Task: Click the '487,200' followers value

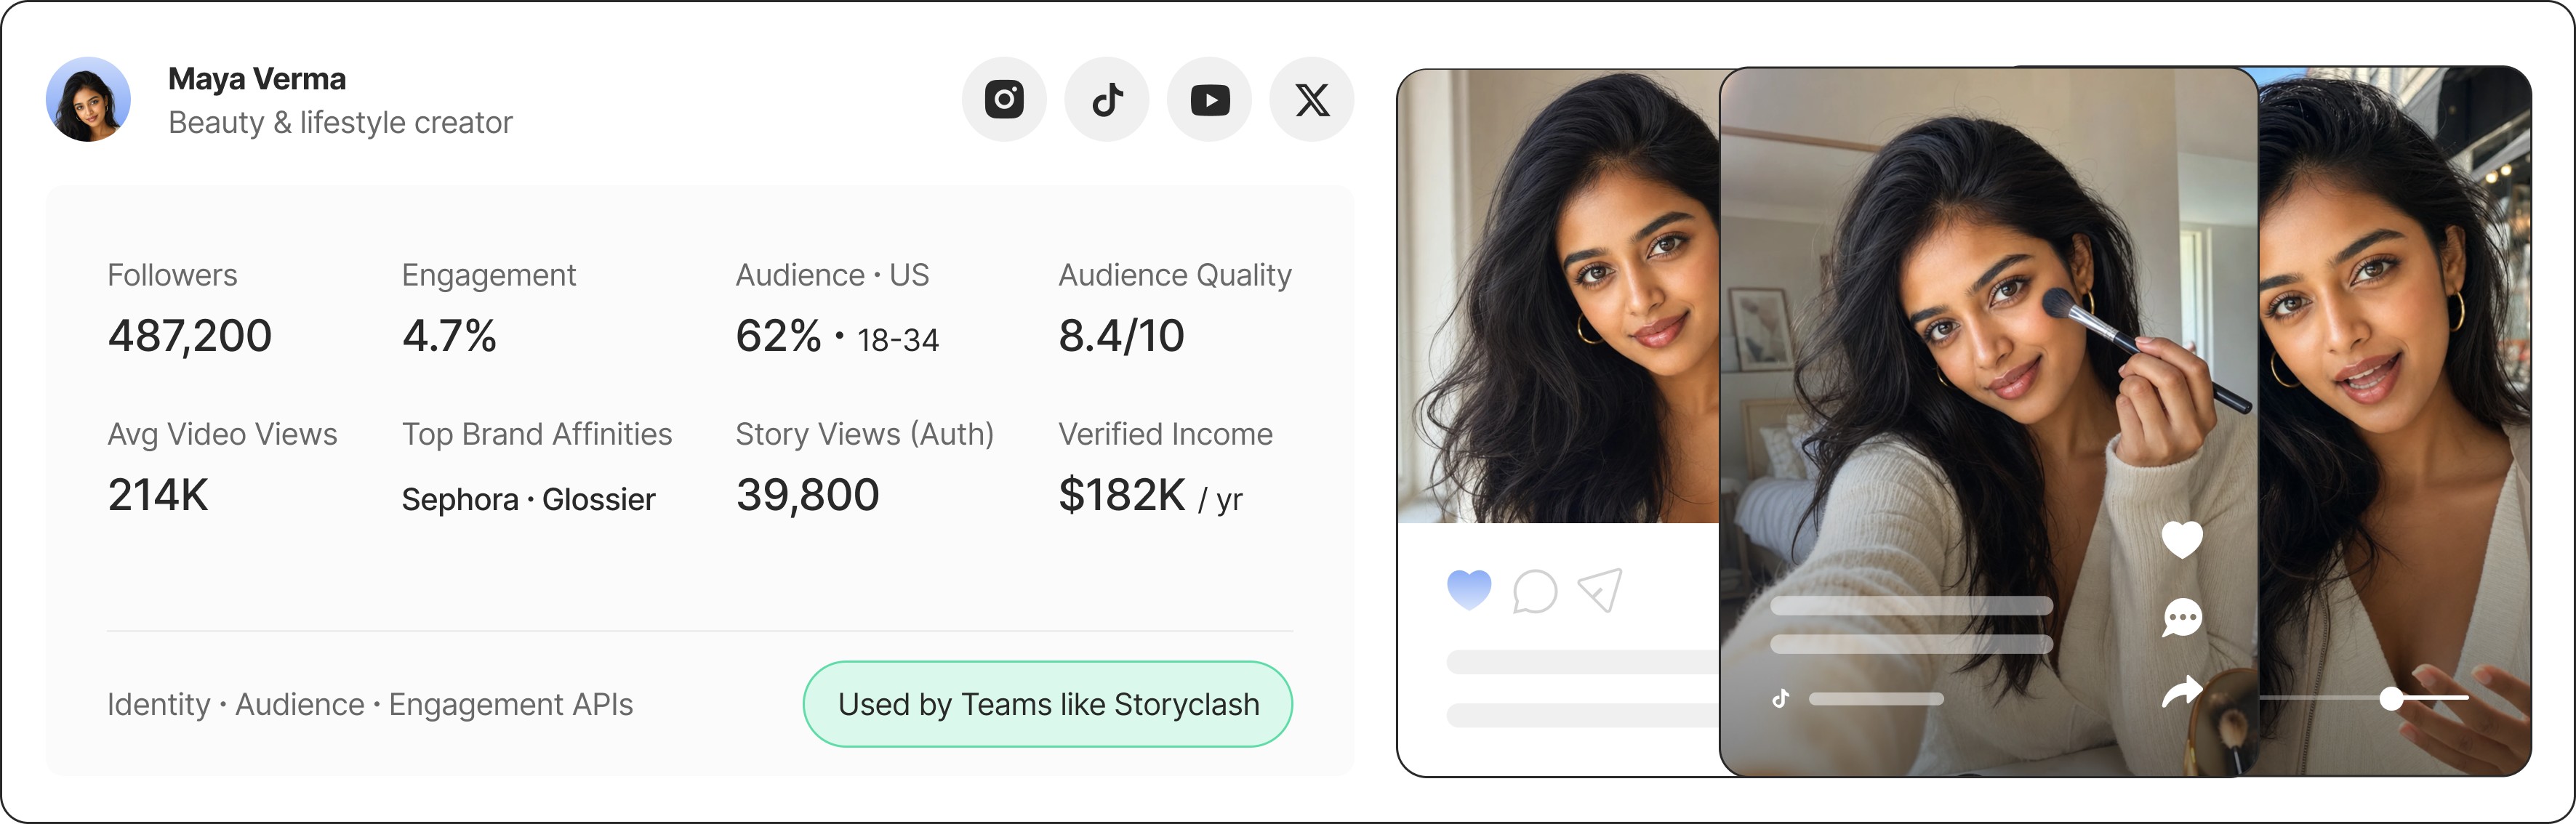Action: coord(190,336)
